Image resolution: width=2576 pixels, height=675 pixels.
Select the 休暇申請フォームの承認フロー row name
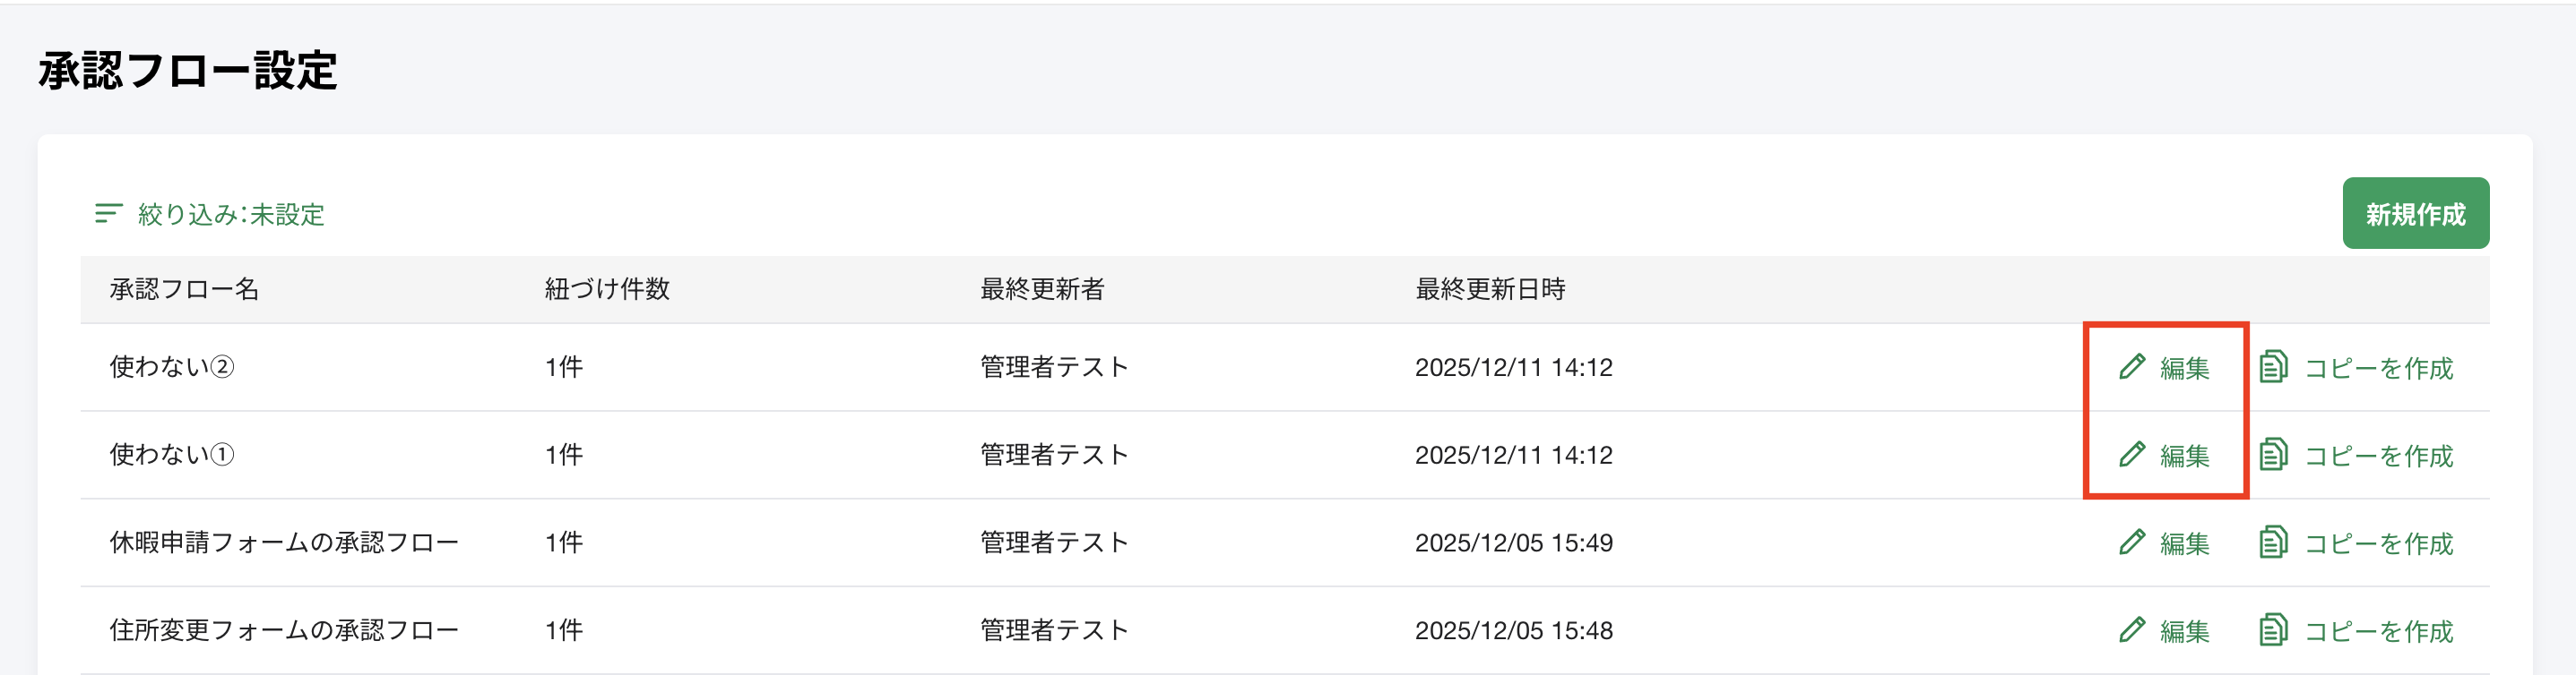pos(284,543)
